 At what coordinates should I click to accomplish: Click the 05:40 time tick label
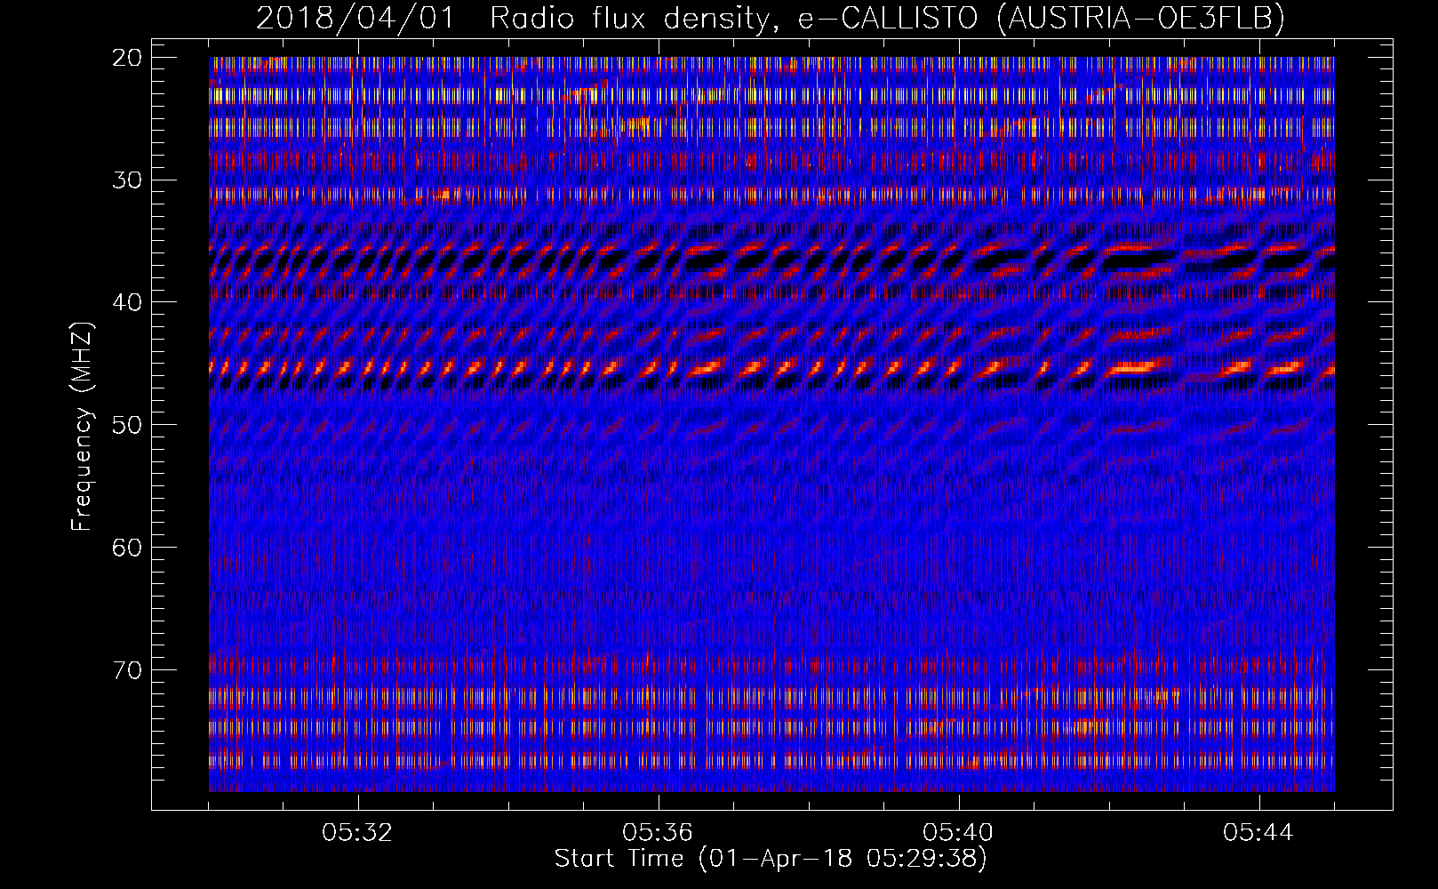coord(958,833)
